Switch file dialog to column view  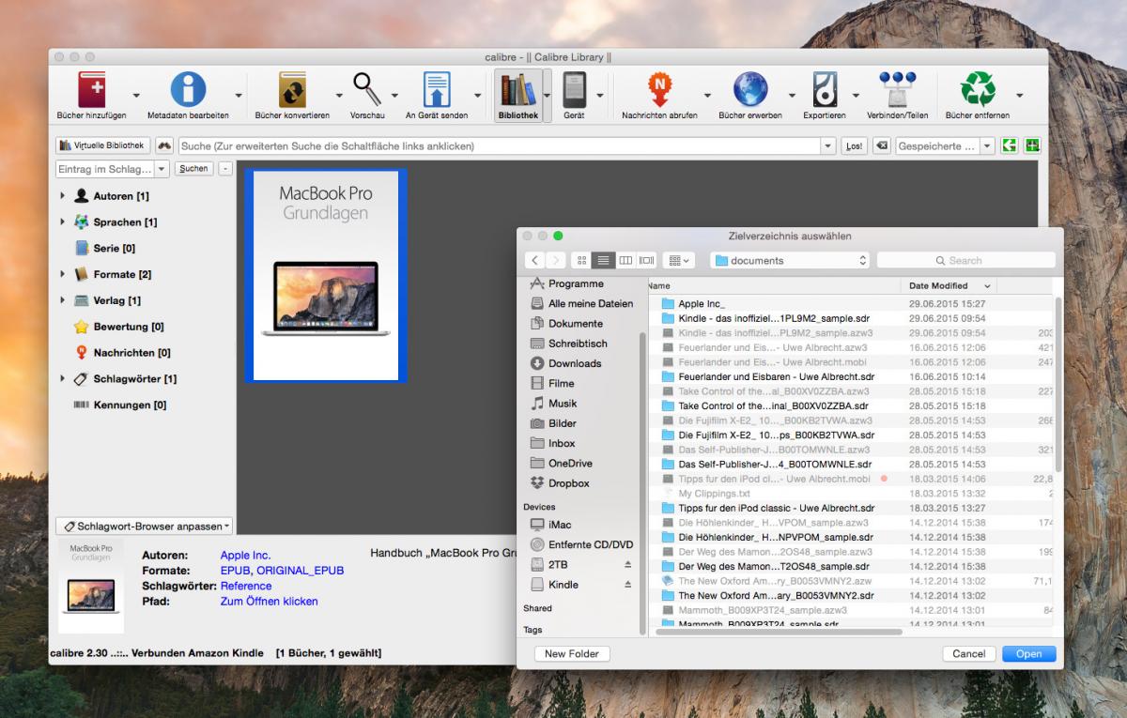pyautogui.click(x=625, y=260)
